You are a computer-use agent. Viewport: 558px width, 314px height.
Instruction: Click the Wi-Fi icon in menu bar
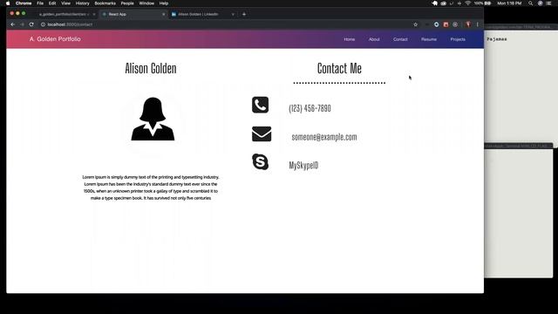click(x=468, y=3)
